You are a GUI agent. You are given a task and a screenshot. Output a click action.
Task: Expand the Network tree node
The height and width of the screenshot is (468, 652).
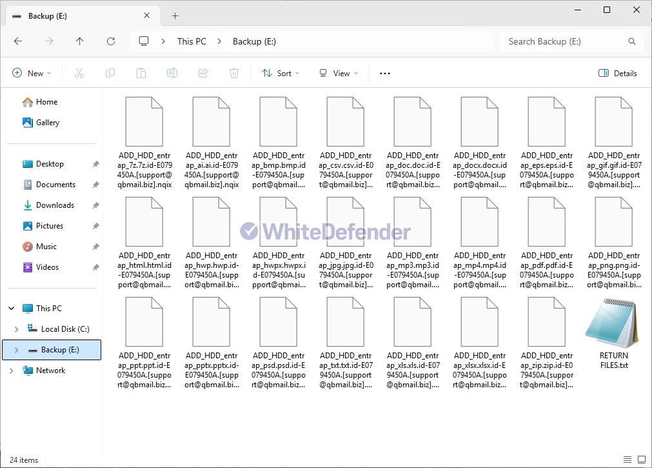pyautogui.click(x=11, y=371)
